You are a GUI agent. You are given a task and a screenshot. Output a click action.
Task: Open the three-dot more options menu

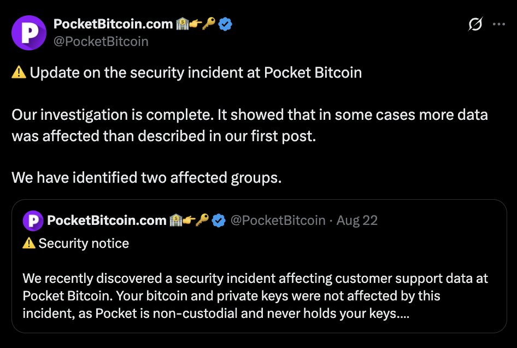coord(498,24)
